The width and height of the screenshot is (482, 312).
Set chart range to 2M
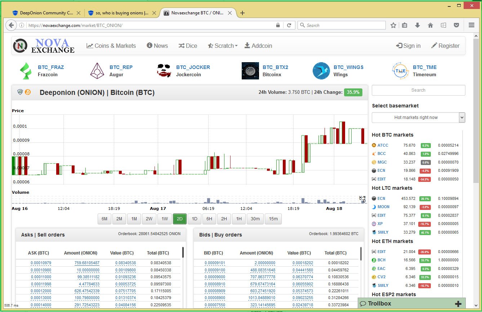(119, 219)
